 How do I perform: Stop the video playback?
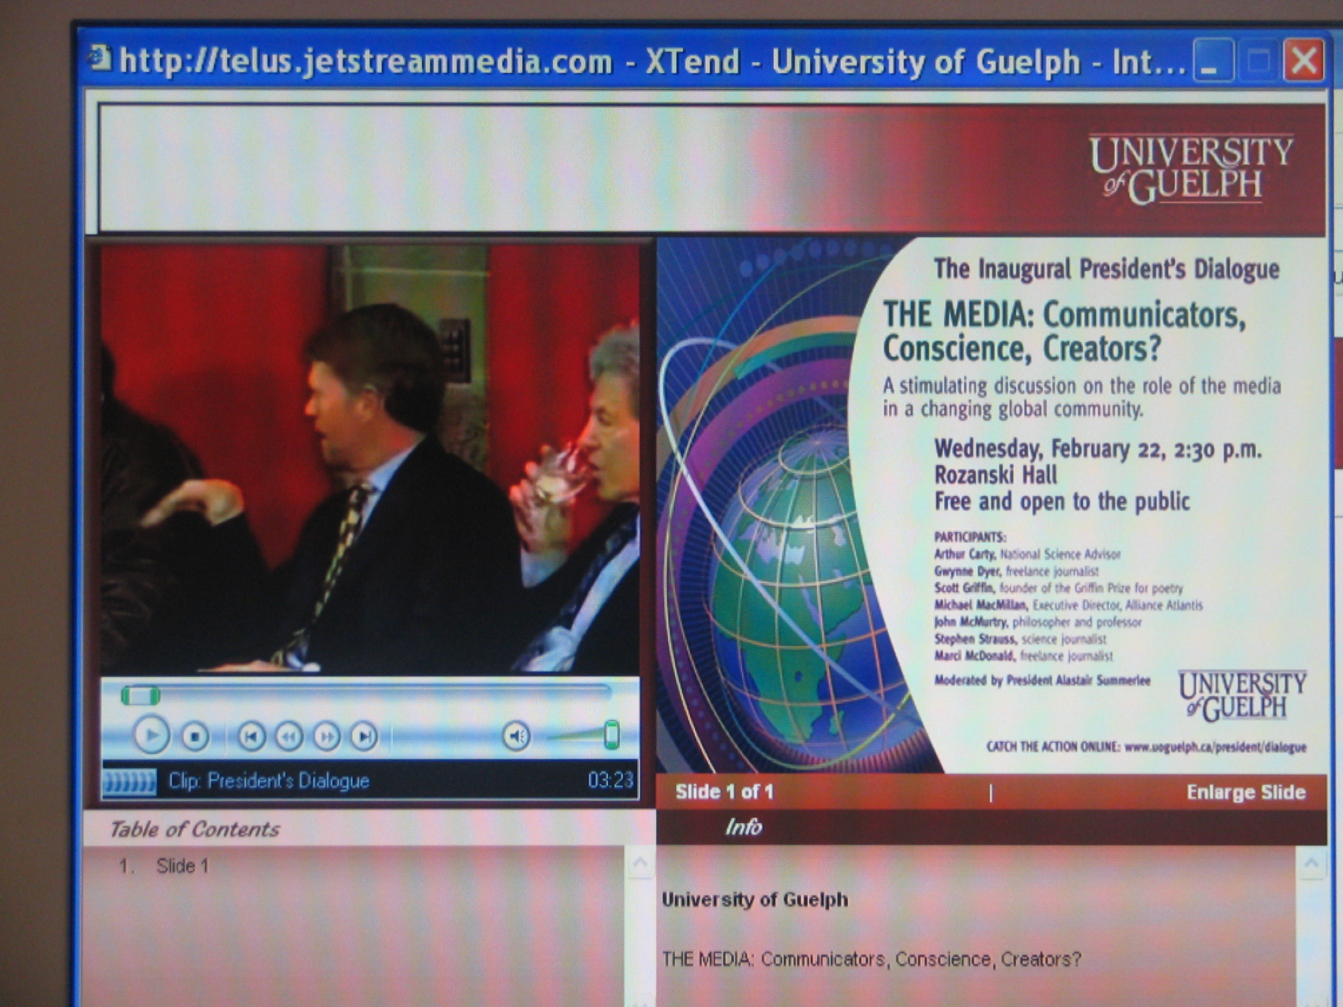tap(195, 737)
